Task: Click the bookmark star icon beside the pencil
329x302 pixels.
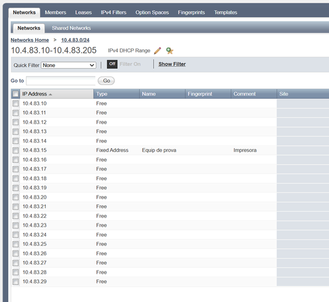Action: tap(169, 51)
